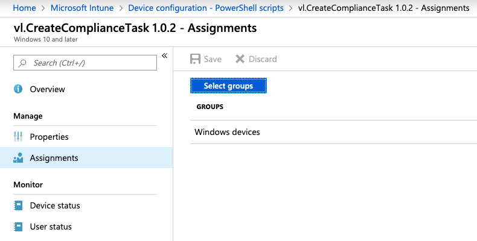Screen dimensions: 477x241
Task: Focus the Search (Ctrl+/) field
Action: 85,63
